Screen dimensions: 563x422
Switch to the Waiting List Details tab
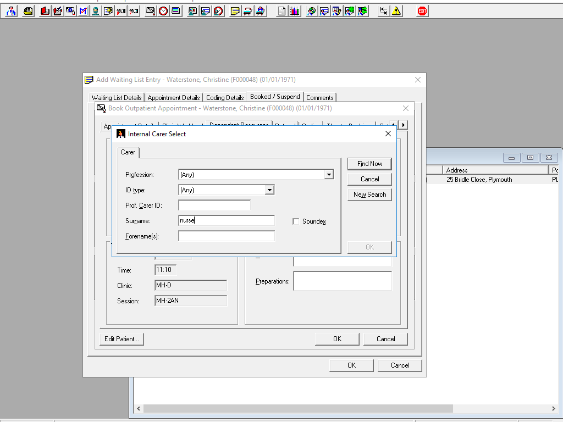[x=117, y=98]
